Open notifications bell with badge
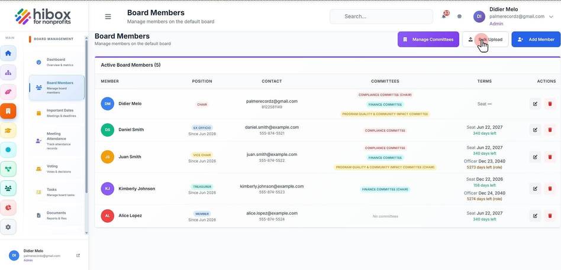 pyautogui.click(x=444, y=15)
